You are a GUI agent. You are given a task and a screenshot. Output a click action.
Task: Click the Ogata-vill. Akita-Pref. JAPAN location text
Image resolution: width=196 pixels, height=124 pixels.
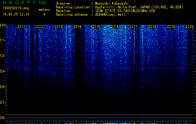point(139,7)
